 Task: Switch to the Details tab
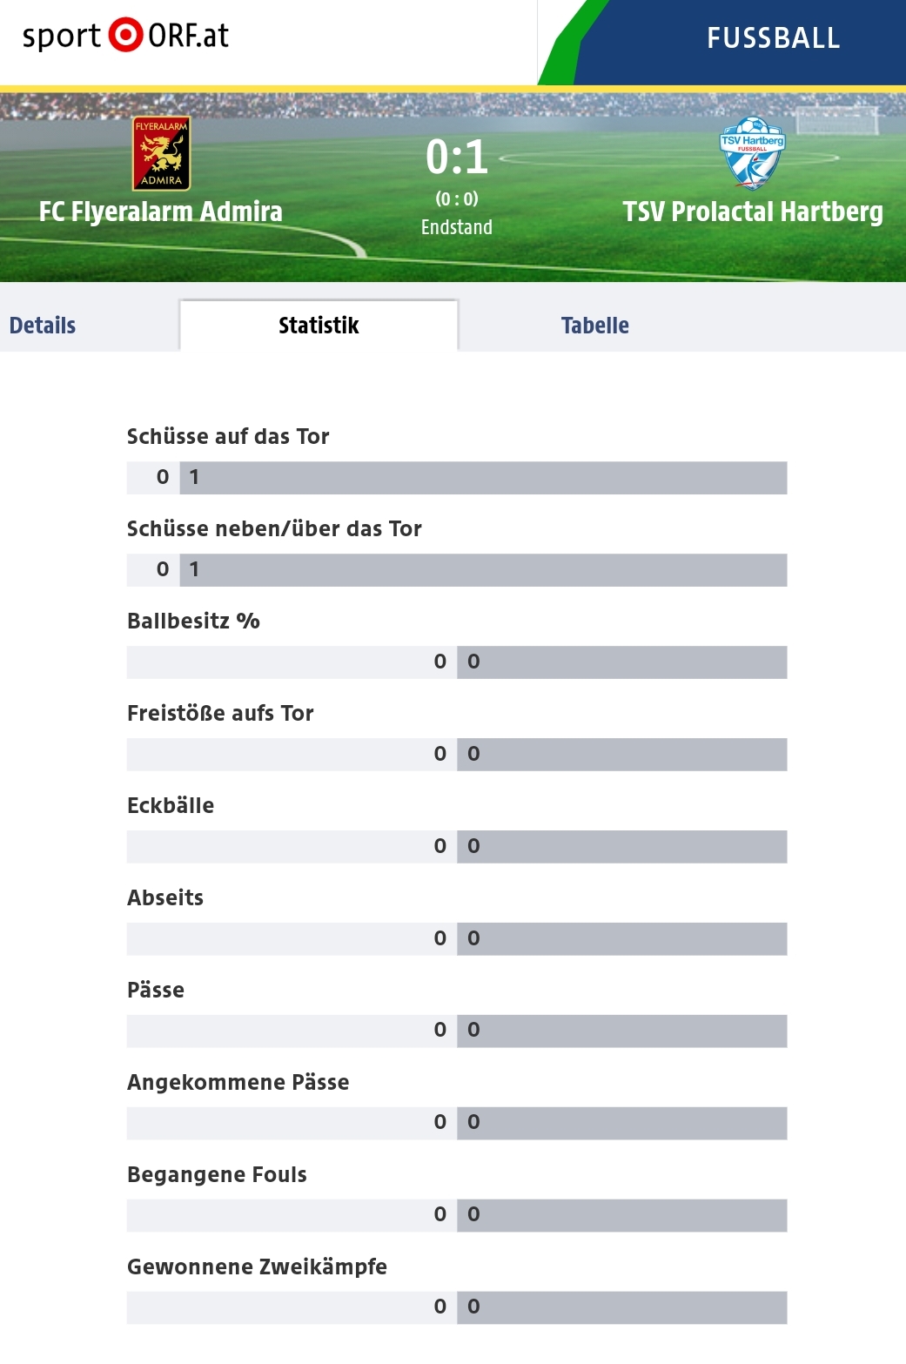(x=43, y=326)
